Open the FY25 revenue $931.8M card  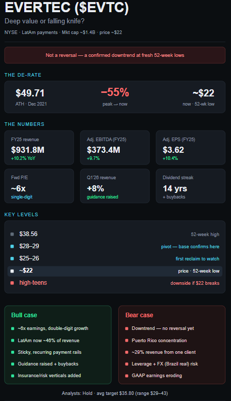(39, 148)
